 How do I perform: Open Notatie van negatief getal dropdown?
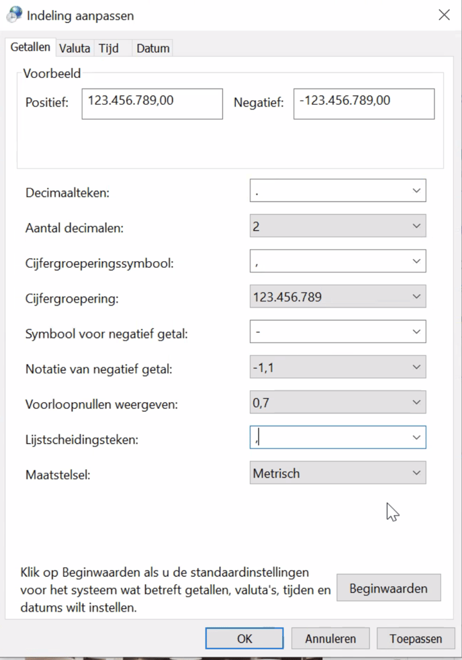(x=416, y=367)
